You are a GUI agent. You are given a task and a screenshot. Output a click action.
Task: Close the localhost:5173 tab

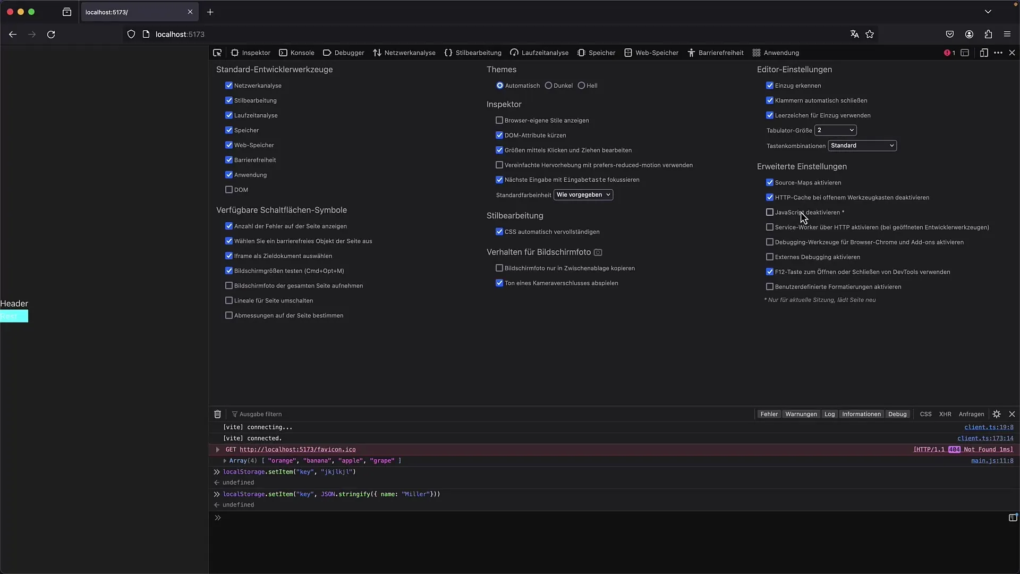click(190, 12)
